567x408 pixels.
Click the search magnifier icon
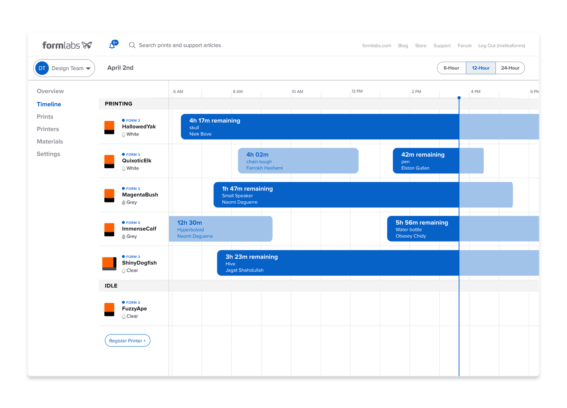pyautogui.click(x=132, y=45)
